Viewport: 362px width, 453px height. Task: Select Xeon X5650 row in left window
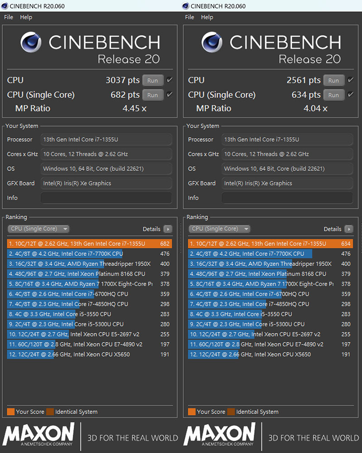90,354
